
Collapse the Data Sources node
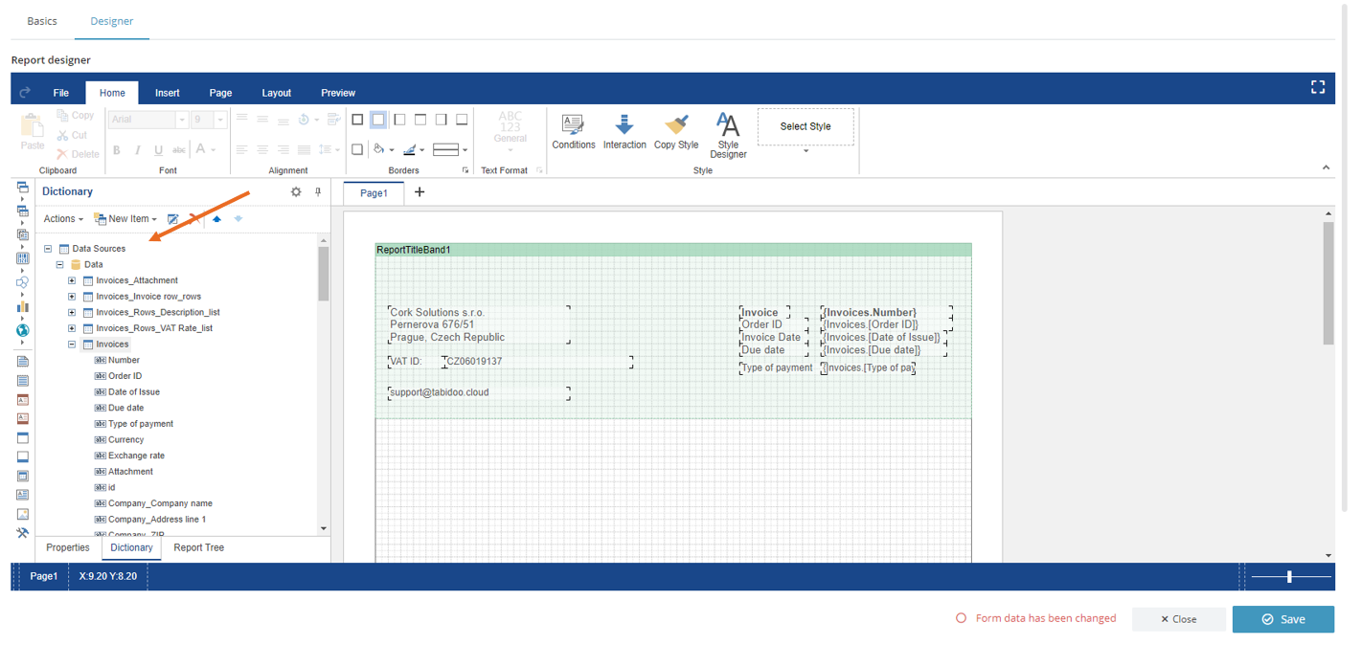point(48,249)
